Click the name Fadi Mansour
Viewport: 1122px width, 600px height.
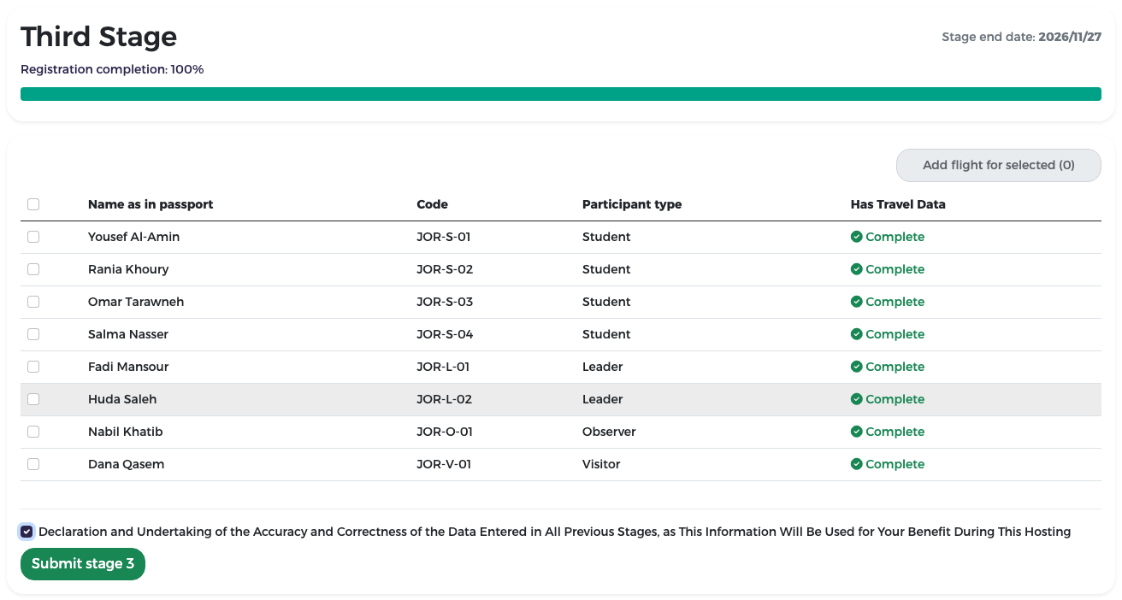click(128, 367)
